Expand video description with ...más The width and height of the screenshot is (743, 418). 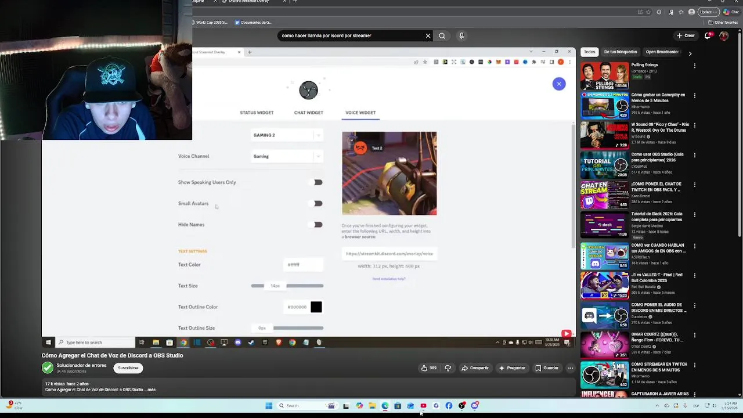(x=150, y=390)
